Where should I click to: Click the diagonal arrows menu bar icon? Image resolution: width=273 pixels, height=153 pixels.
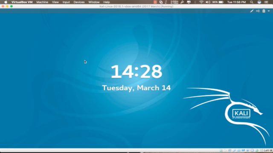(x=166, y=2)
